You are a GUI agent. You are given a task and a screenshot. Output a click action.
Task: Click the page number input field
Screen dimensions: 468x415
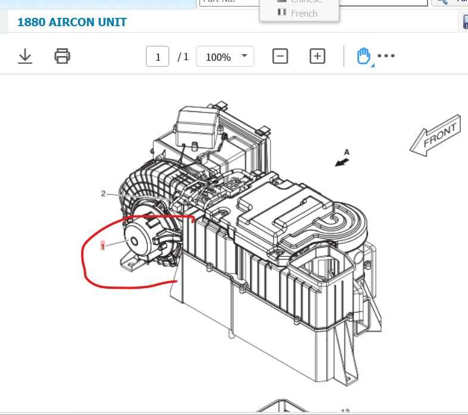pyautogui.click(x=158, y=57)
